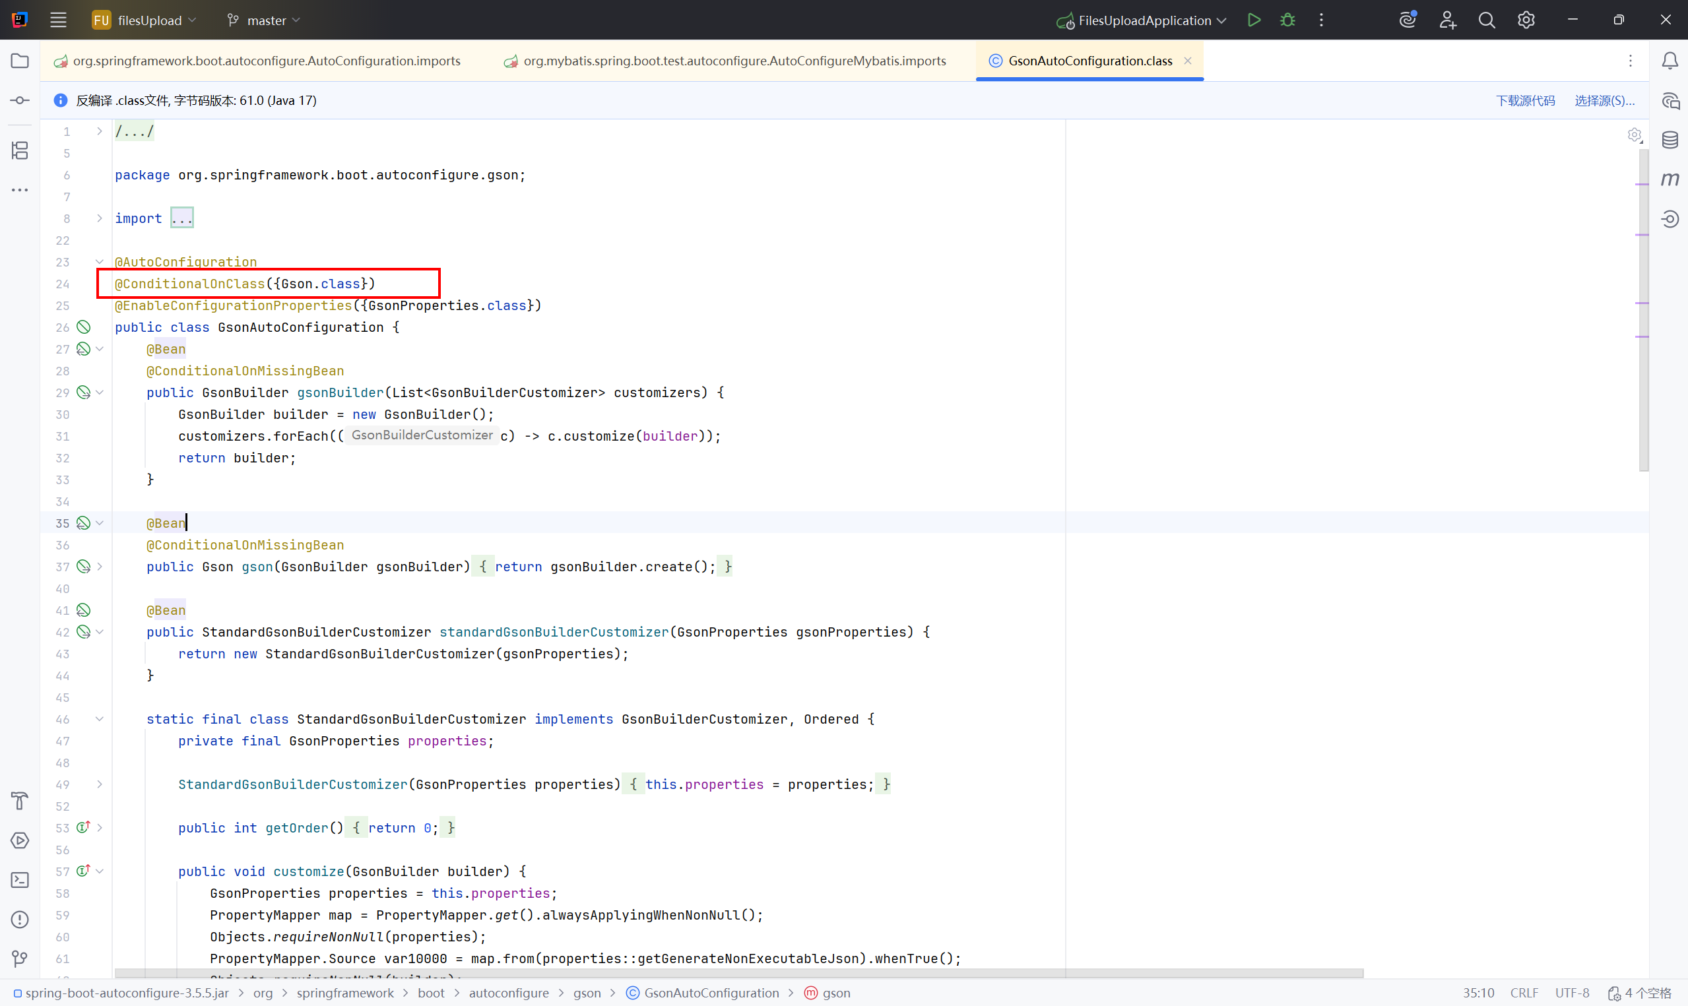Image resolution: width=1688 pixels, height=1006 pixels.
Task: Click the 选择源(S)... link
Action: click(x=1604, y=100)
